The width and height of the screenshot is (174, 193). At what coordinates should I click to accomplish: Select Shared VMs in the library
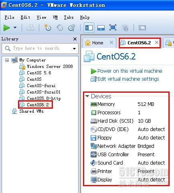[x=31, y=111]
